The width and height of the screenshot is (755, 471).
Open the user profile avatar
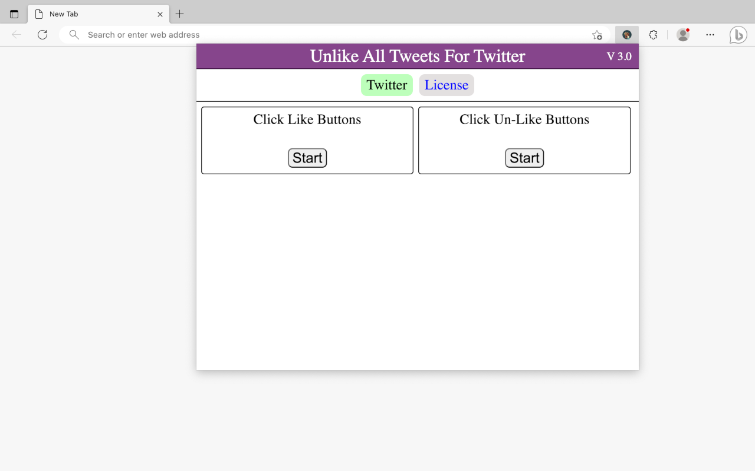click(683, 35)
